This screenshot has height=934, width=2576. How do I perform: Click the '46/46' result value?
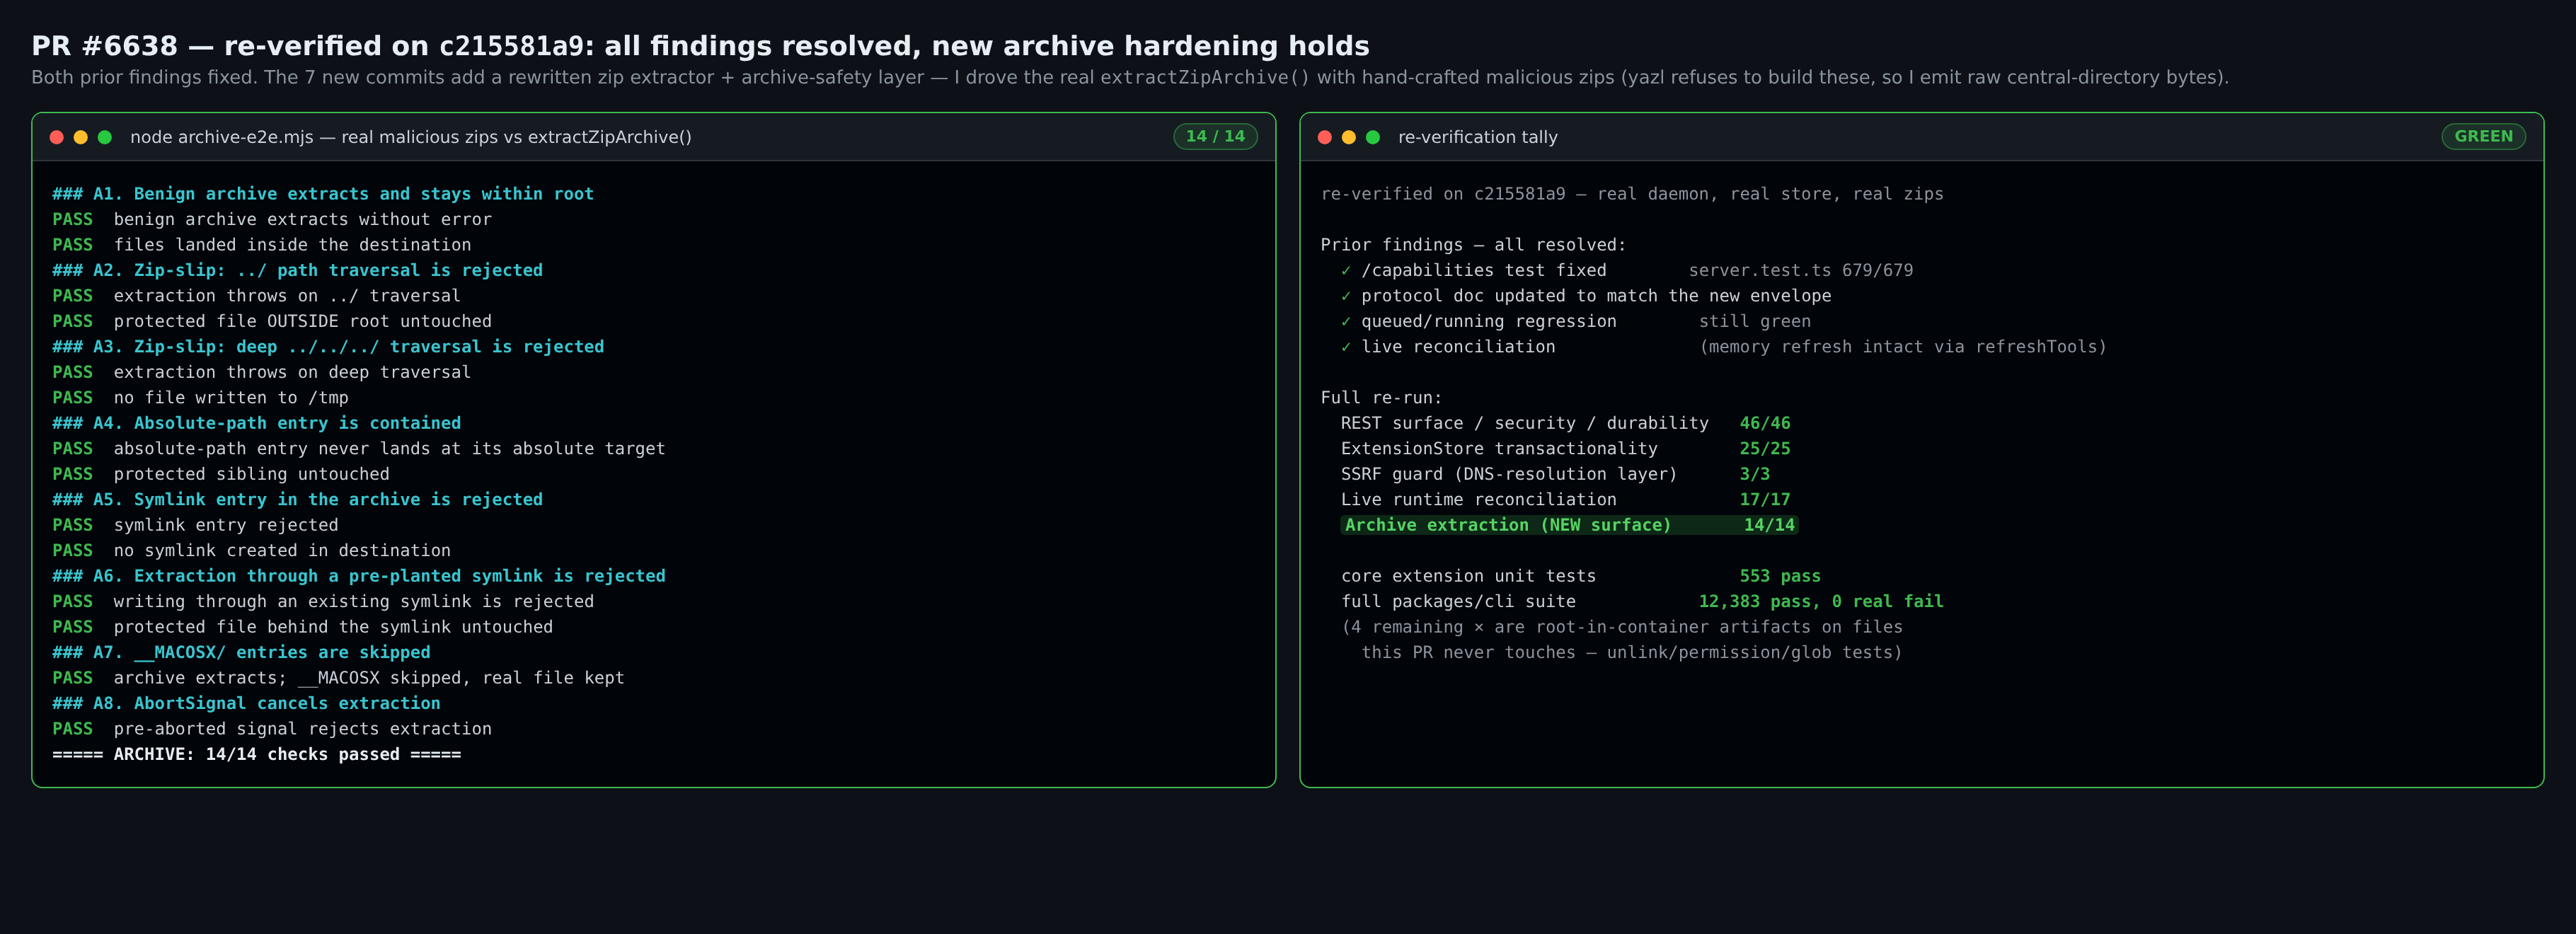click(1765, 423)
